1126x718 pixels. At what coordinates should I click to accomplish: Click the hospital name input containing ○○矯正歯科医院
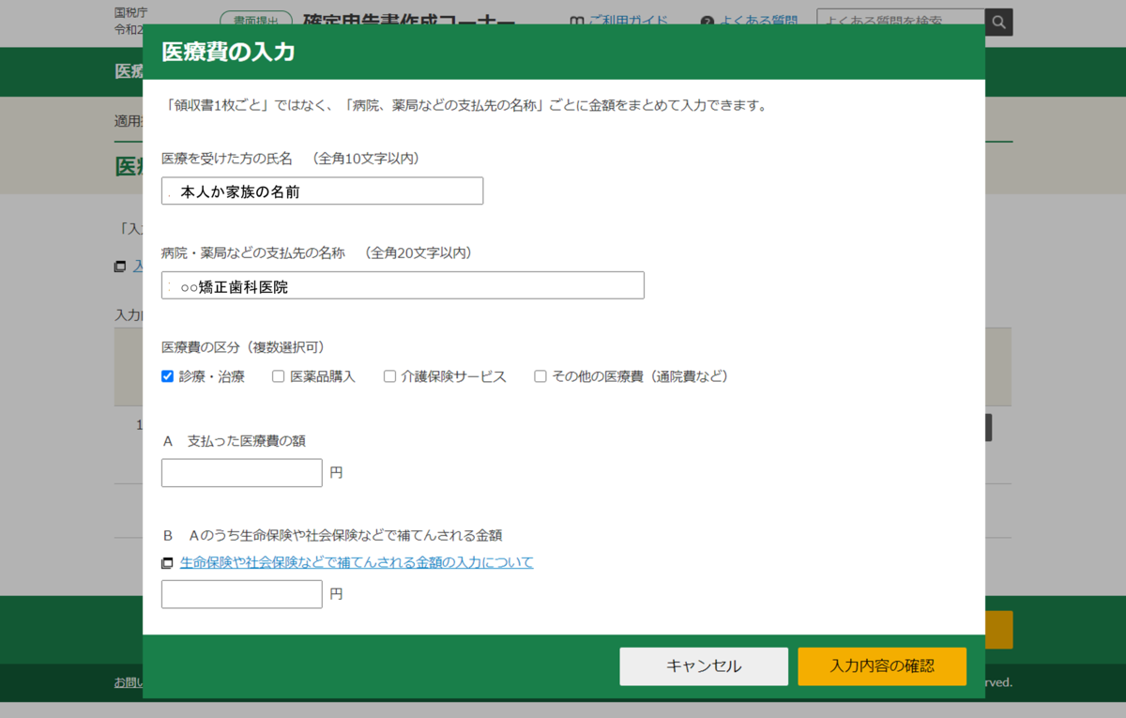click(402, 284)
